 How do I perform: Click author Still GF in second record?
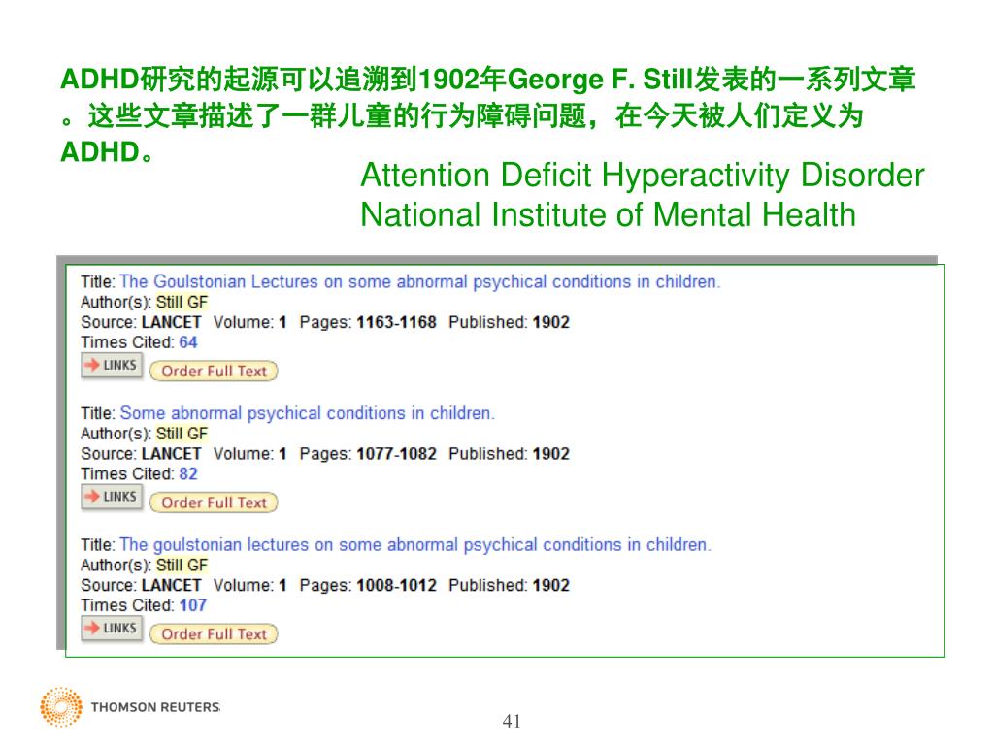(x=182, y=434)
